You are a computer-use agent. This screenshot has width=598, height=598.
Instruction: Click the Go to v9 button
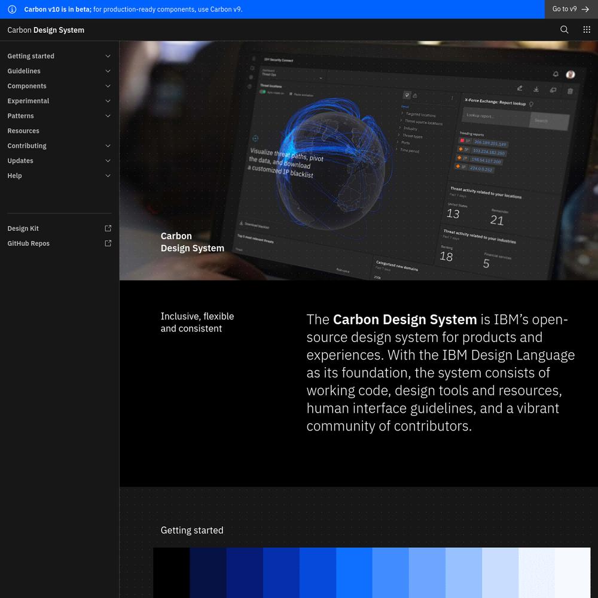[x=571, y=9]
